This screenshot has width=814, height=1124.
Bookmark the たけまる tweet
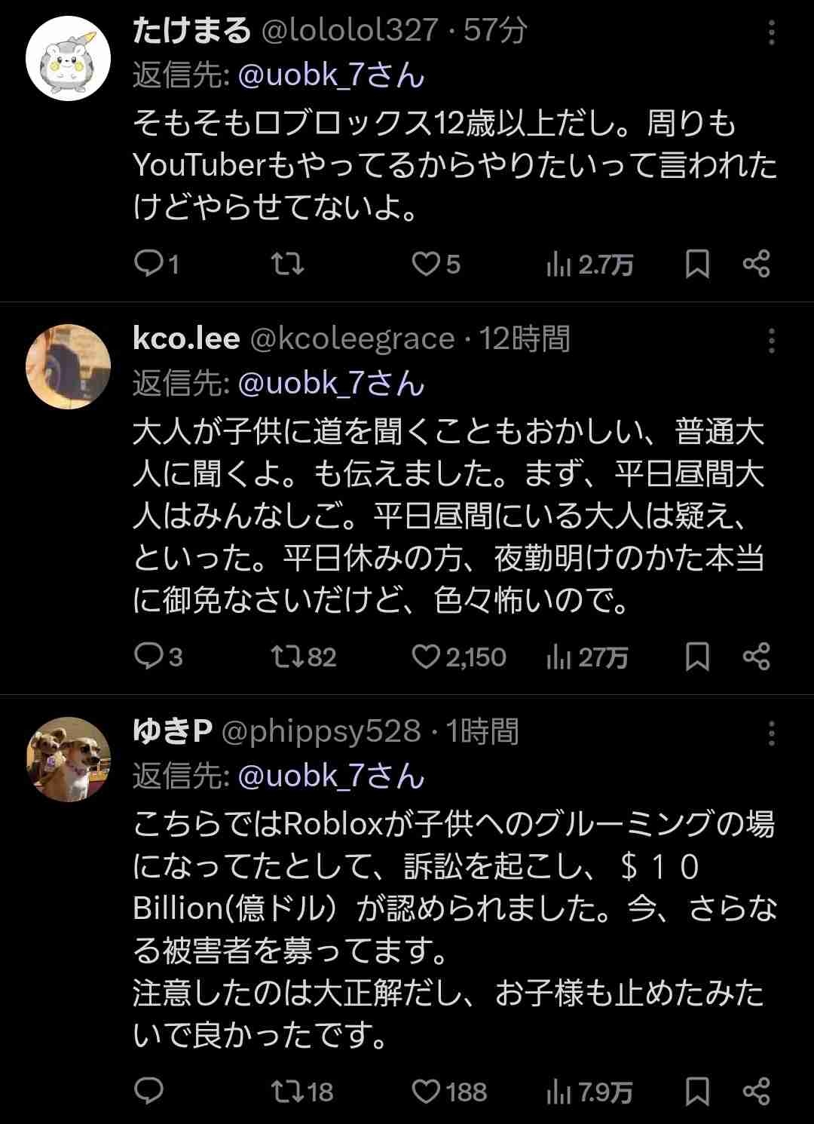(x=697, y=264)
